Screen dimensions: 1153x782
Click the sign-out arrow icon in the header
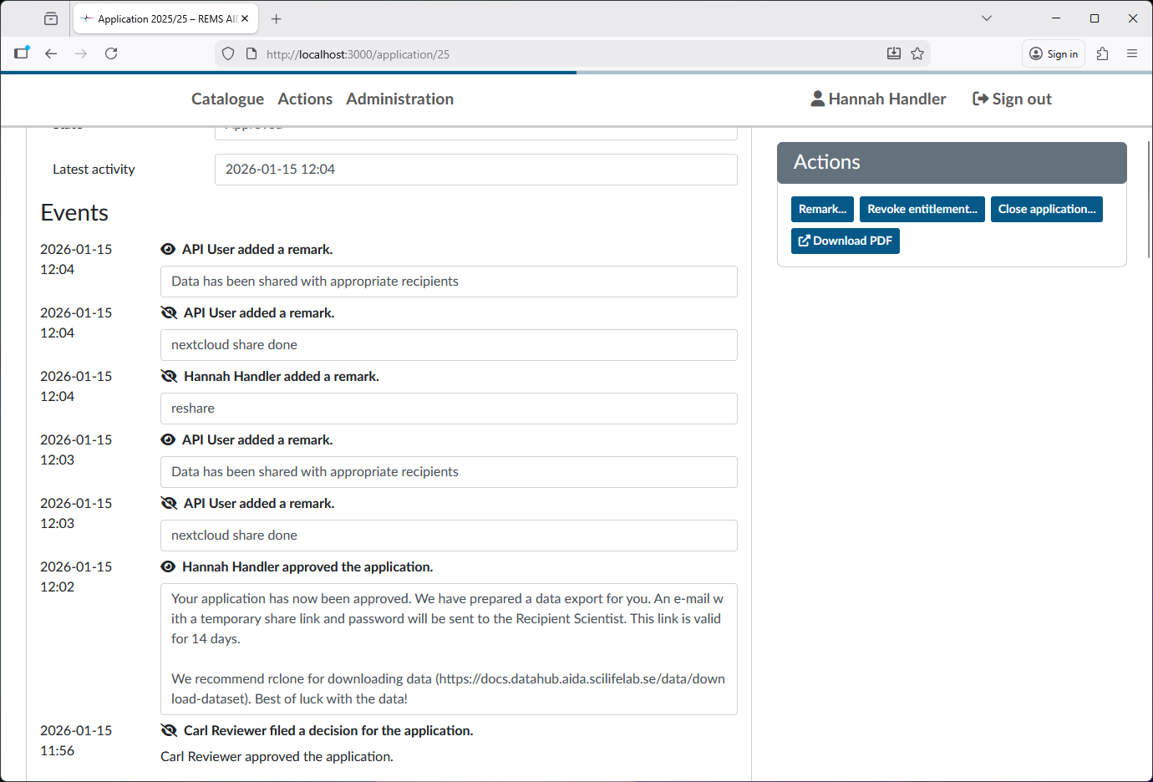tap(978, 98)
